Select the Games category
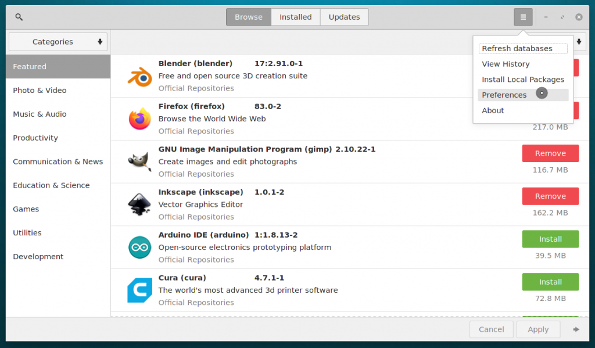Image resolution: width=595 pixels, height=348 pixels. click(x=26, y=209)
